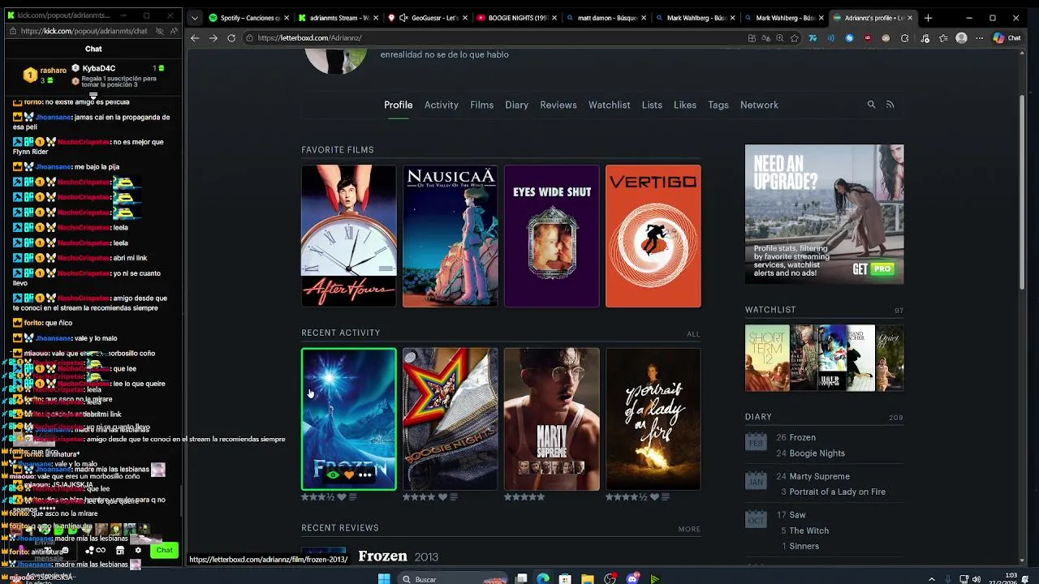
Task: Open Copilot Chat in browser toolbar
Action: [1007, 38]
